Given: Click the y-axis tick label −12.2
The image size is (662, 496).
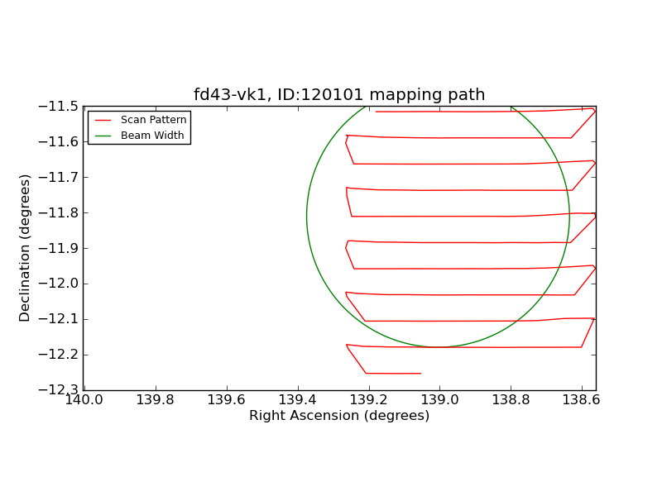Looking at the screenshot, I should point(58,355).
